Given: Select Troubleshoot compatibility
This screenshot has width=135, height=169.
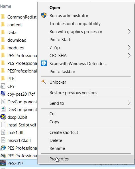Looking at the screenshot, I should coord(86,24).
